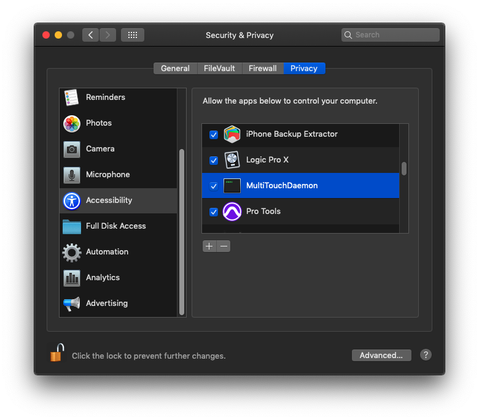Click the Full Disk Access folder icon
This screenshot has height=420, width=479.
[x=72, y=226]
